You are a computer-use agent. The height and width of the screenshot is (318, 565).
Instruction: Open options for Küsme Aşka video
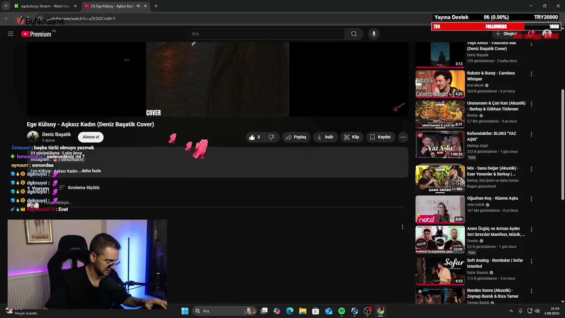click(531, 199)
